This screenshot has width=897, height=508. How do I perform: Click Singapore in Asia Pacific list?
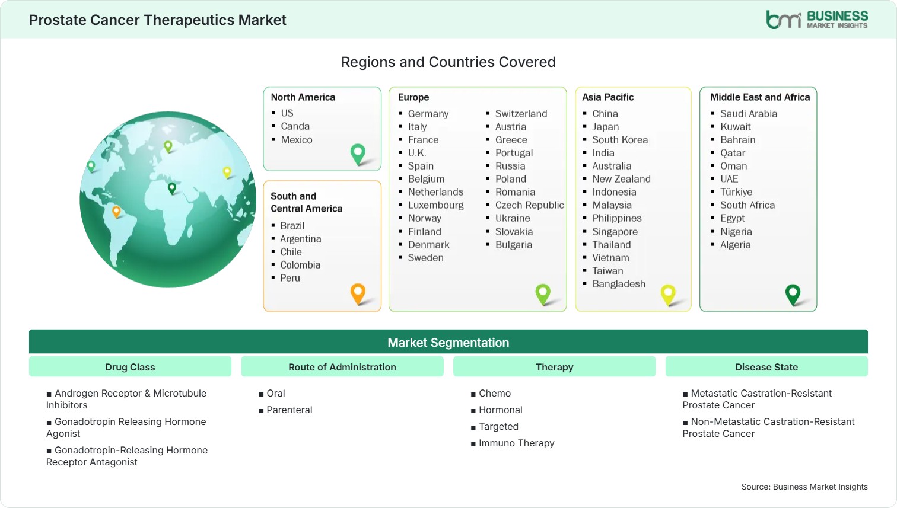click(615, 232)
